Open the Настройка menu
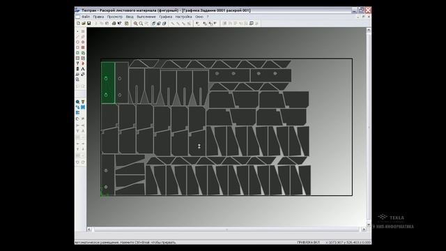446x251 pixels. click(x=183, y=17)
